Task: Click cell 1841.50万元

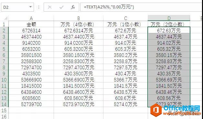Action: [x=169, y=86]
